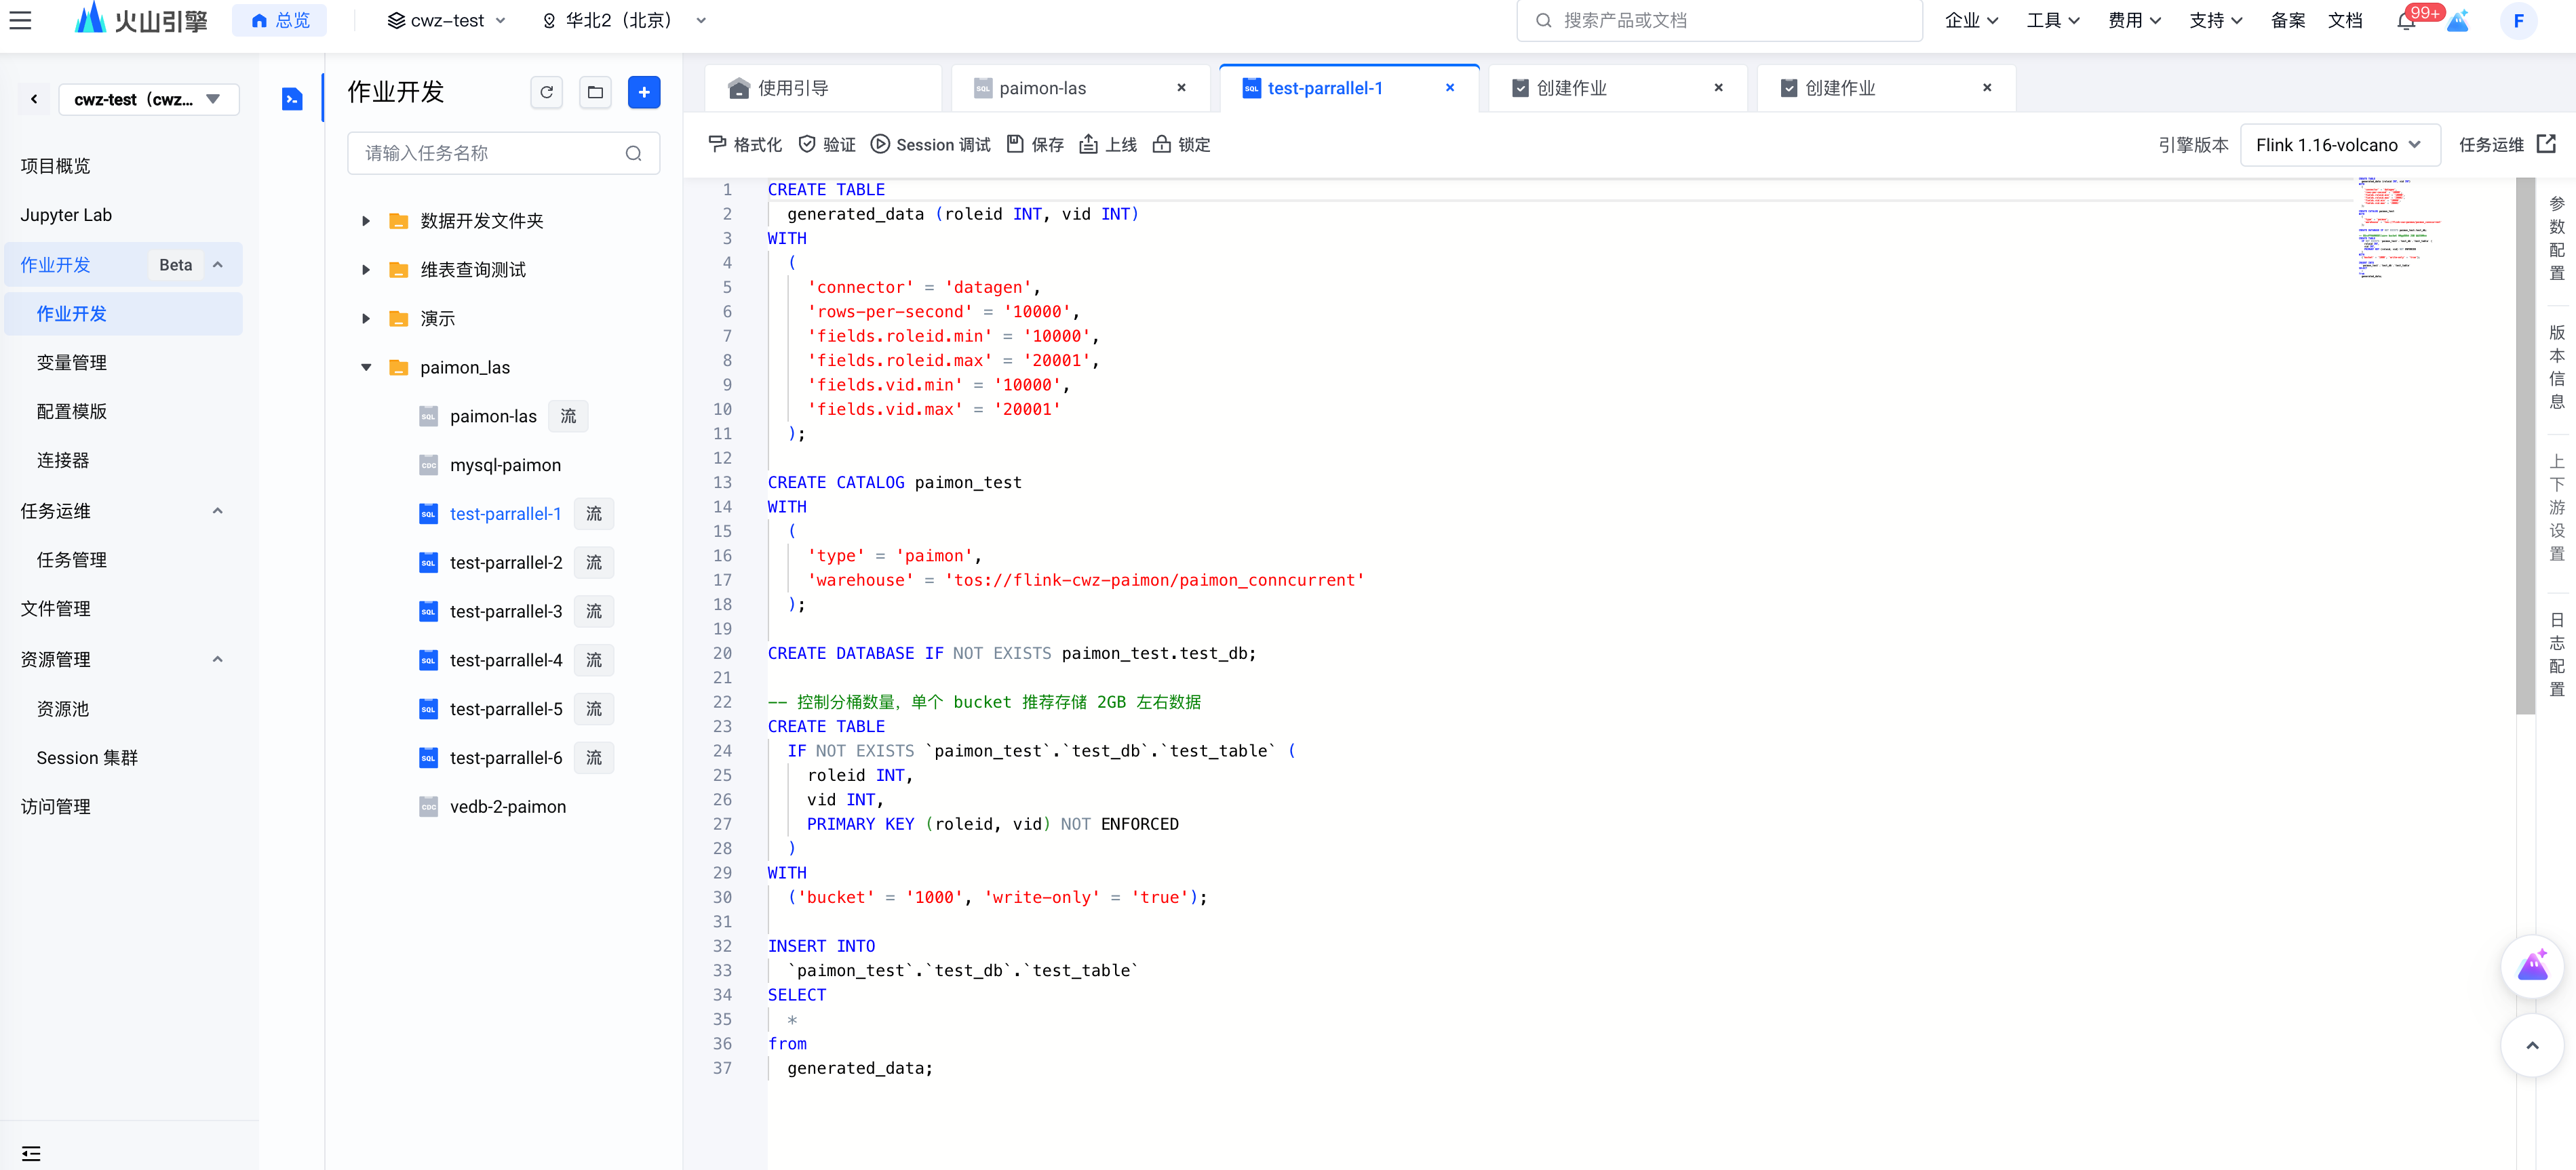Click the new folder icon

pos(595,92)
